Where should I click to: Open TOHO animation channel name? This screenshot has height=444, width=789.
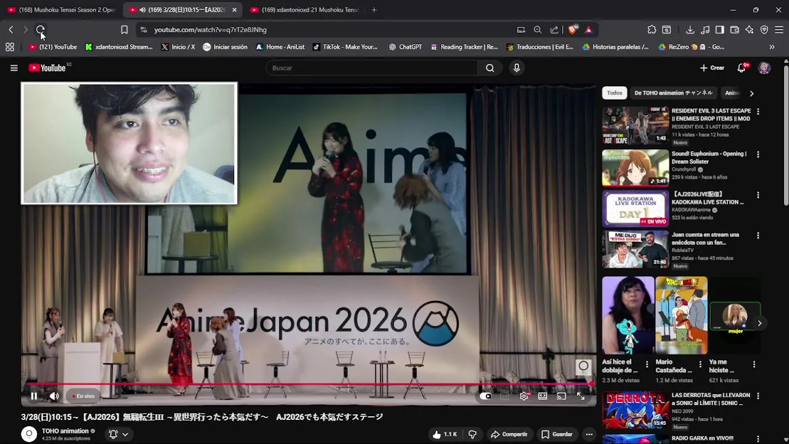click(65, 431)
